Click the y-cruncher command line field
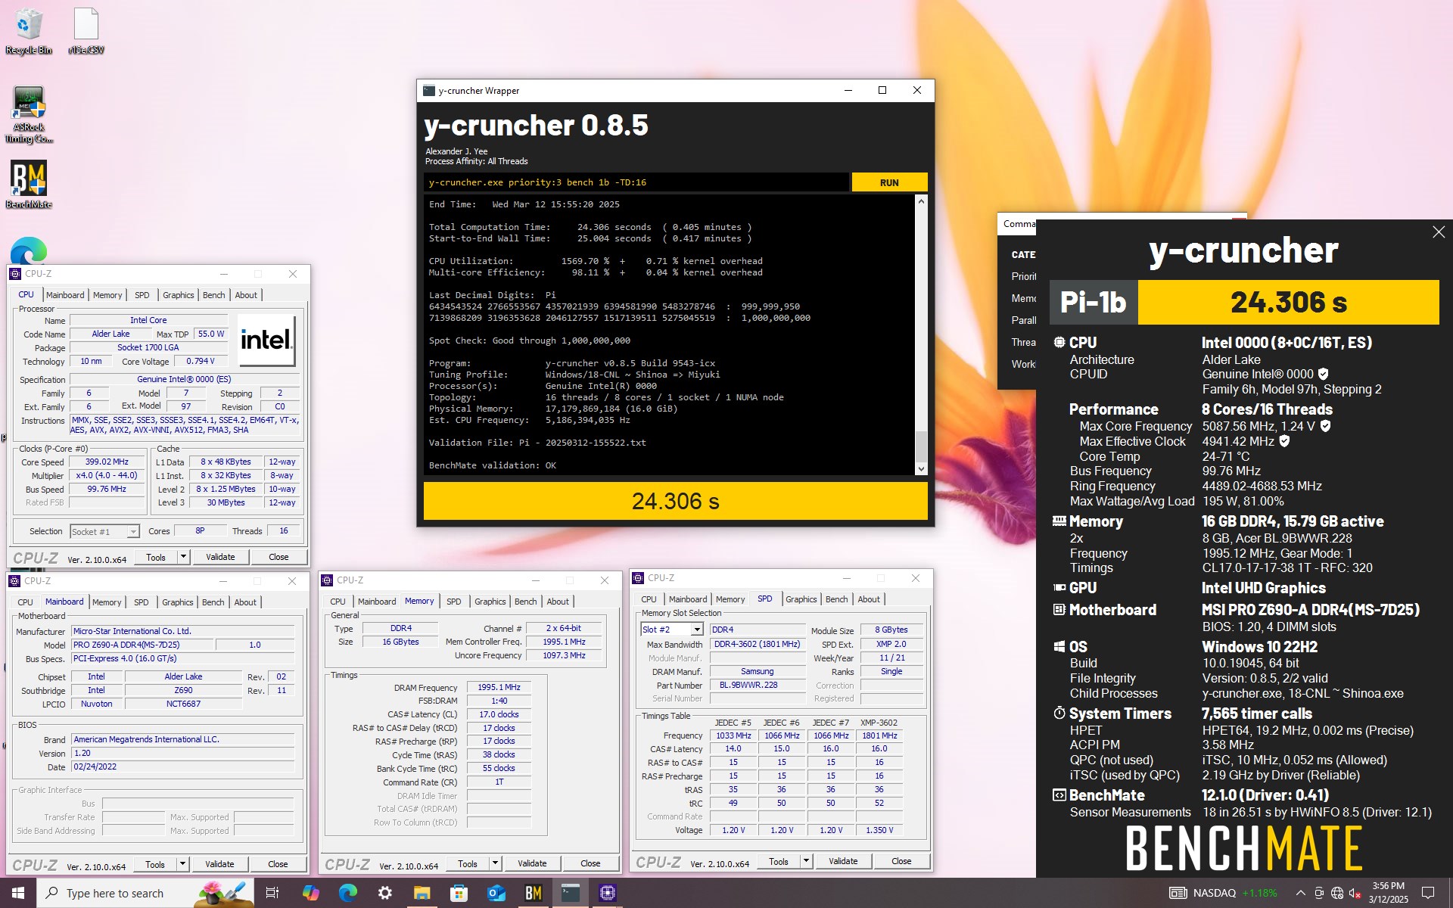Screen dimensions: 1453x908 (x=636, y=182)
